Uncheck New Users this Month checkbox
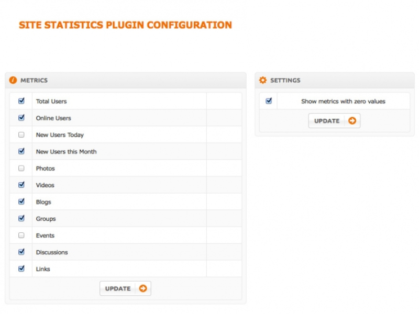 (x=21, y=151)
